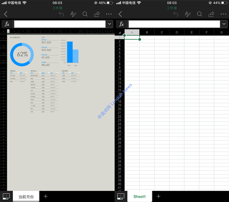Undo last action in left workbook
229x202 pixels.
point(61,14)
